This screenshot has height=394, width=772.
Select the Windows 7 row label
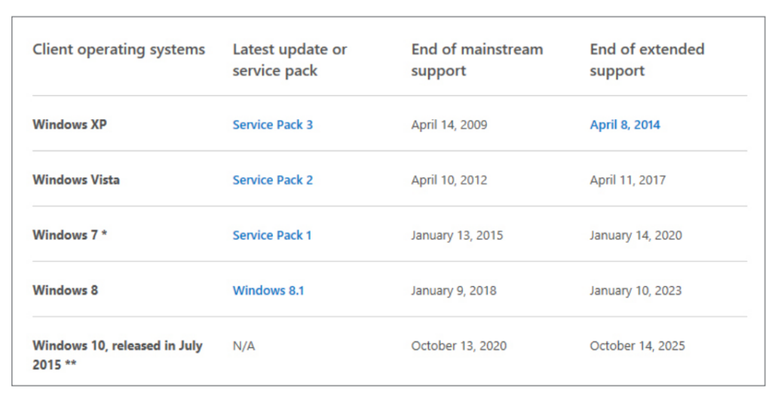pos(69,235)
